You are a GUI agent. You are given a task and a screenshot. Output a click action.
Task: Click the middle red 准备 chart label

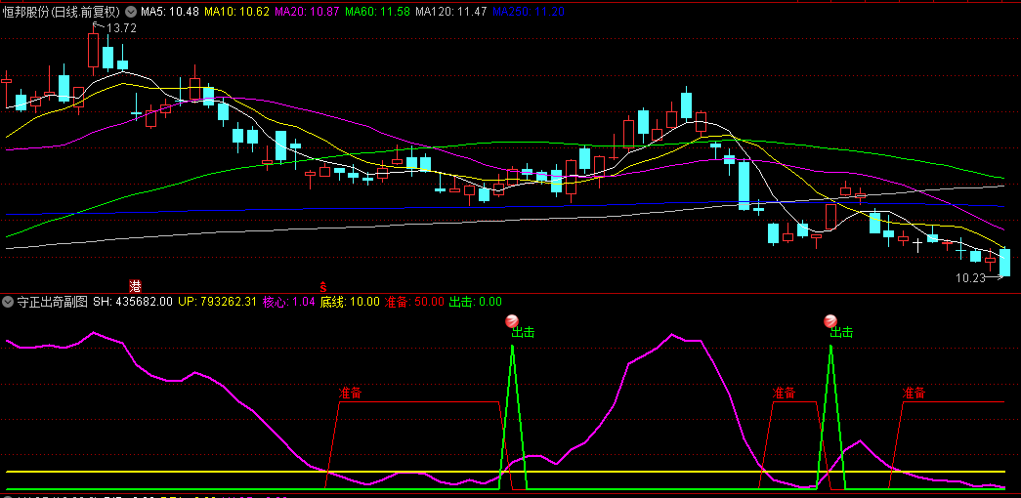click(784, 394)
